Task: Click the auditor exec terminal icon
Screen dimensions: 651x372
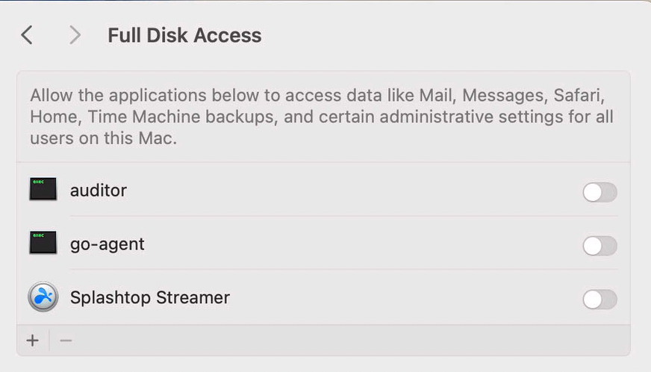Action: point(43,189)
